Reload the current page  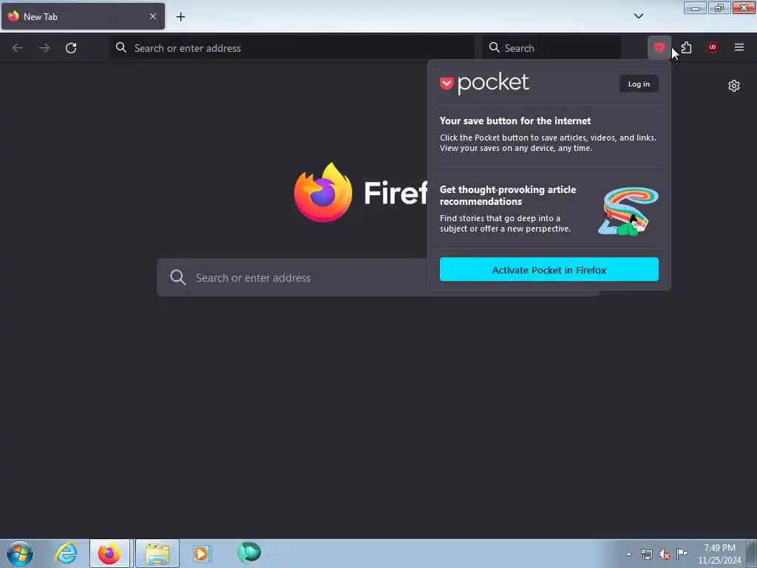tap(71, 48)
